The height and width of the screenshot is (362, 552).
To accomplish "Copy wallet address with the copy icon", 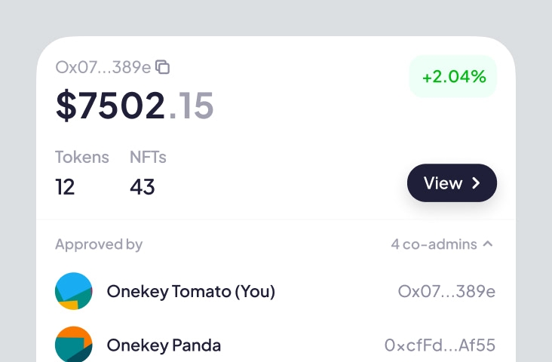I will (163, 67).
